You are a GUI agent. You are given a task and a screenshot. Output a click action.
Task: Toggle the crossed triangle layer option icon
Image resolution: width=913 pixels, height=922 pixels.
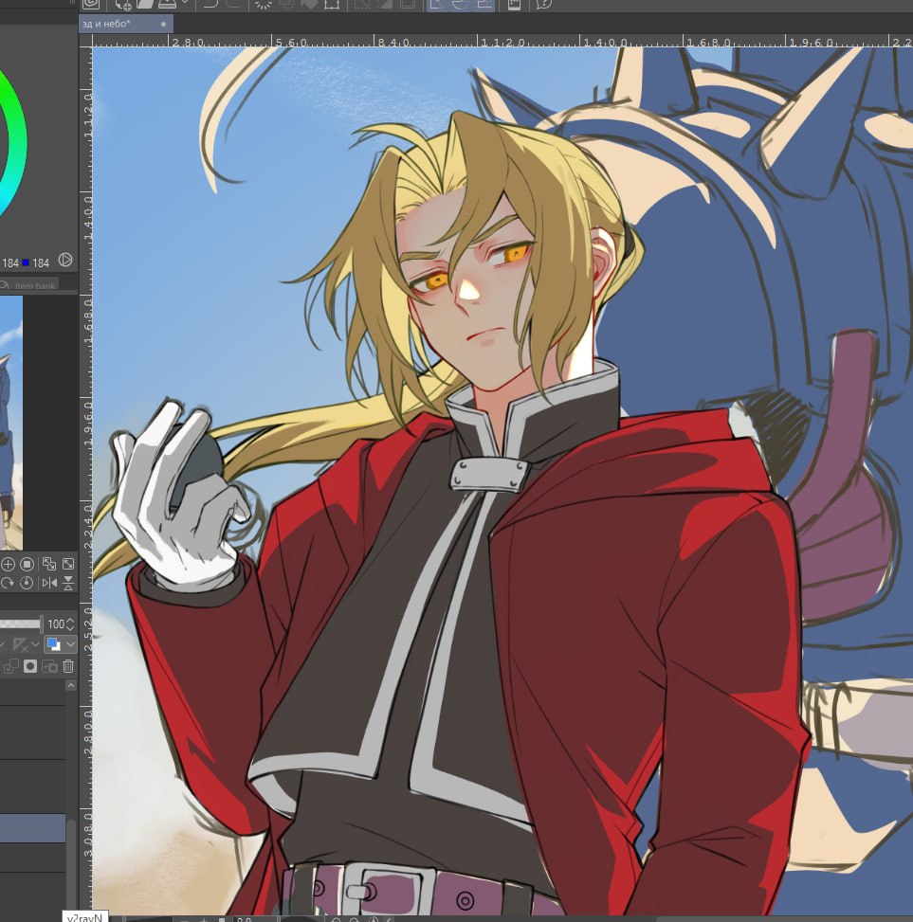pyautogui.click(x=21, y=645)
